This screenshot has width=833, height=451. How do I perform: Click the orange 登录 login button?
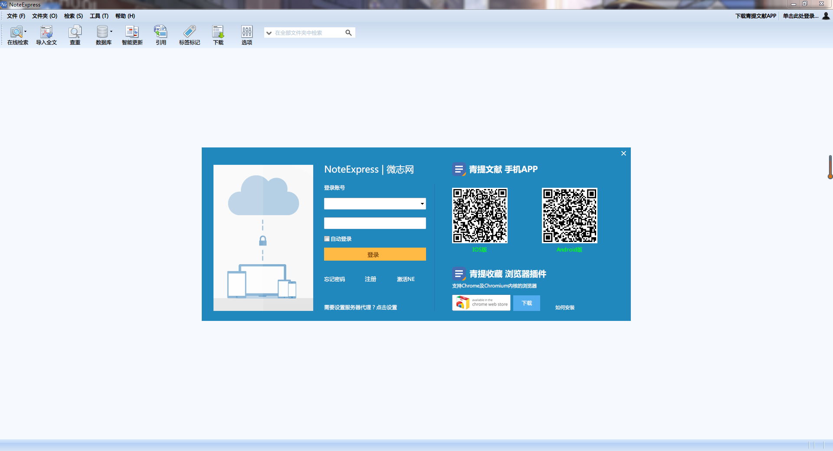pos(375,254)
